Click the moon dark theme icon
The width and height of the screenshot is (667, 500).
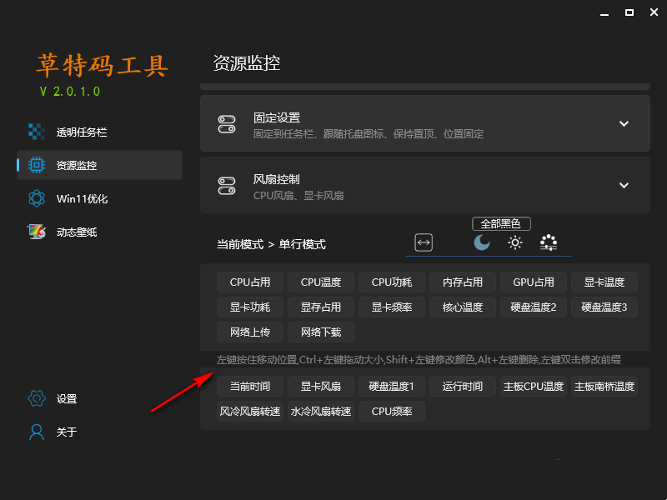482,242
